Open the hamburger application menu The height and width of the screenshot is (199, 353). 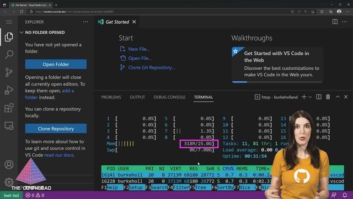coord(9,22)
